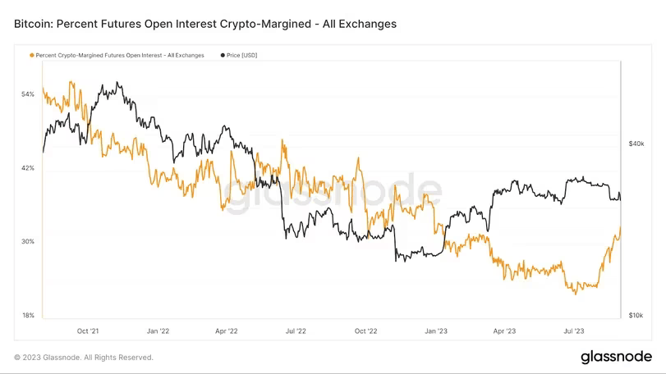
Task: Click the Oct '22 date on the x-axis
Action: pos(365,331)
